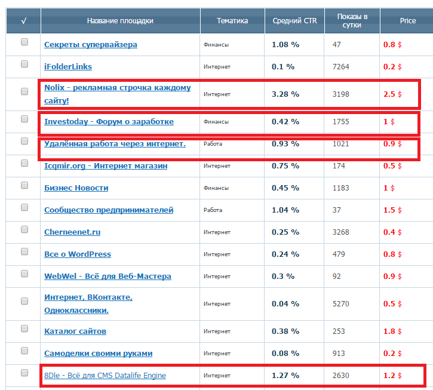Mark the Удалённая работа через интернет checkbox
The height and width of the screenshot is (390, 433).
click(24, 141)
